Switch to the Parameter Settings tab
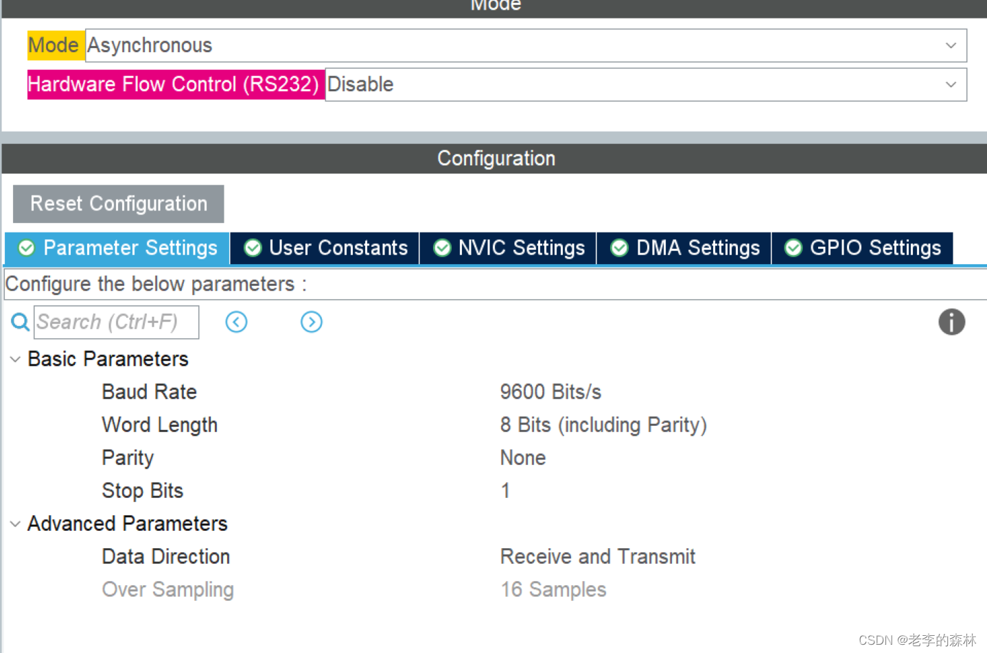Screen dimensions: 987x653 click(x=117, y=248)
